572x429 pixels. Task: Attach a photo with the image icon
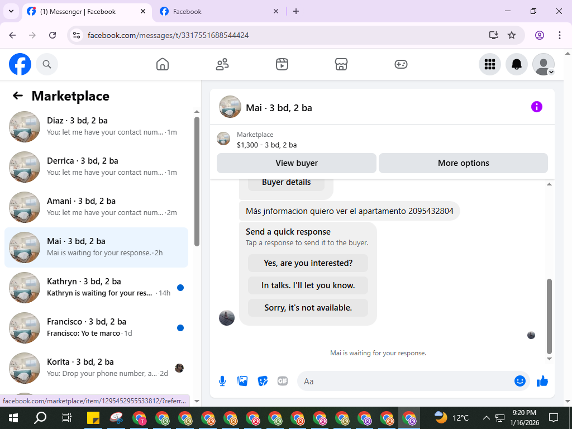(x=242, y=381)
